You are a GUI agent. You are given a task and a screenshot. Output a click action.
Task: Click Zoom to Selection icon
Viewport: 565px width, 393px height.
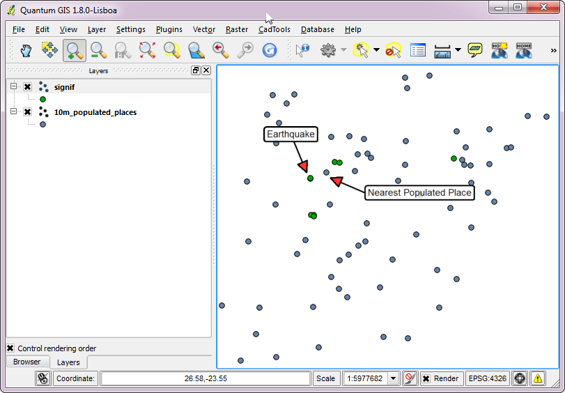(172, 50)
